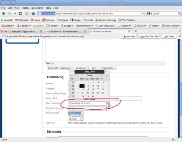Open the File menu
The image size is (182, 142).
coord(3,8)
